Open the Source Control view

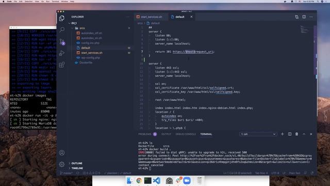[62, 41]
